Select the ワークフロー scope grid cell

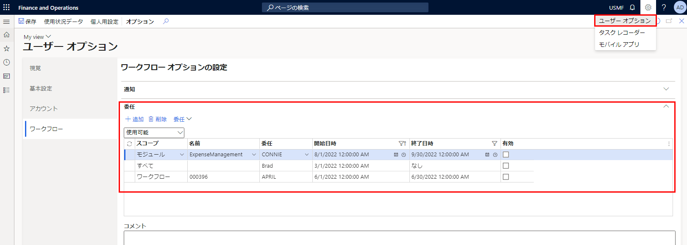pos(161,177)
